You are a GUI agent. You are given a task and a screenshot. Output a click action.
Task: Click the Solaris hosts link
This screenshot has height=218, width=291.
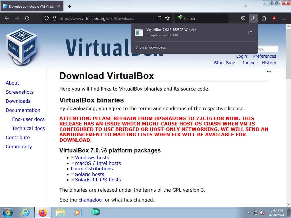click(90, 174)
